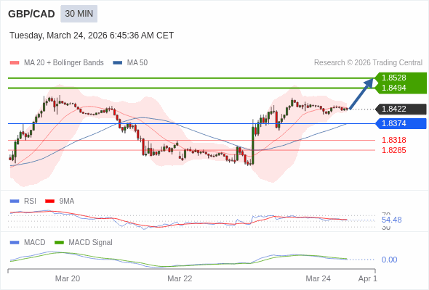Click the MACD Signal green legend swatch

click(59, 243)
